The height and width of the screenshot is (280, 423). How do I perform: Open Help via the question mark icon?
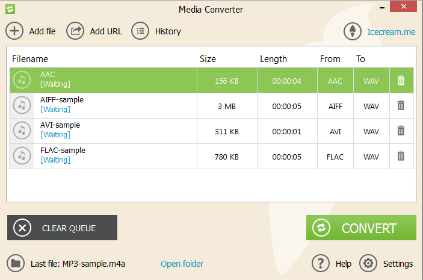321,263
